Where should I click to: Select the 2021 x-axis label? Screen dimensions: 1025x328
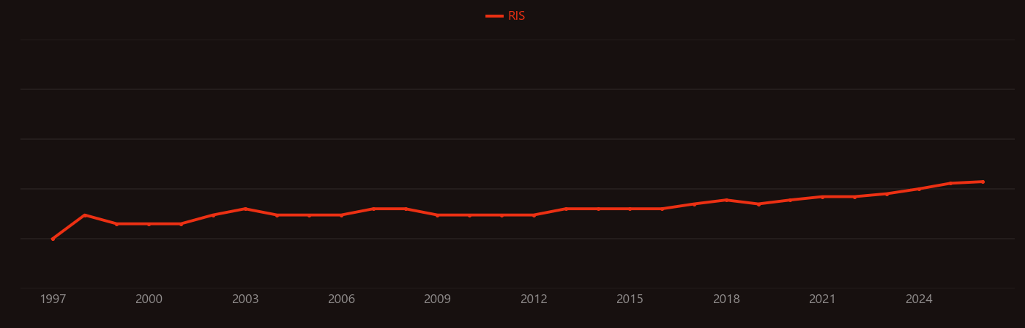pos(822,299)
